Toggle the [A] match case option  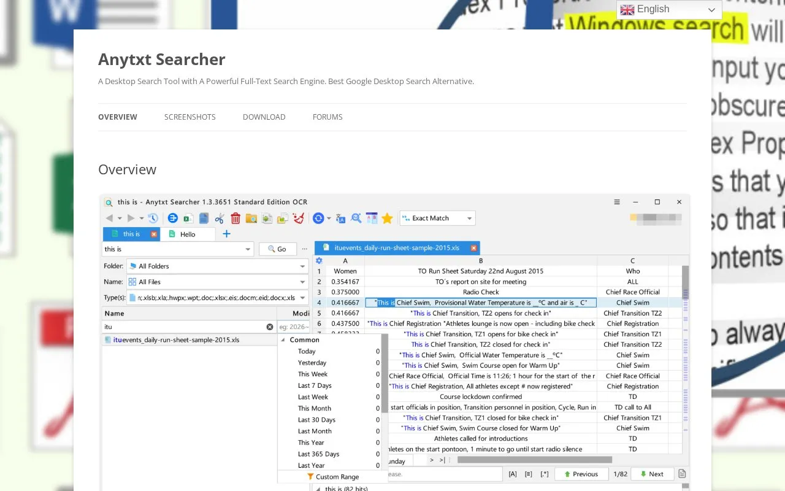(x=513, y=474)
